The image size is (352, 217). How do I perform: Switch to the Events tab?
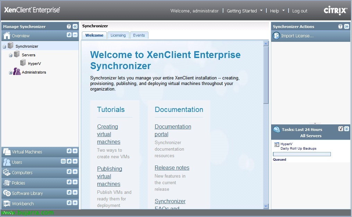[x=139, y=35]
